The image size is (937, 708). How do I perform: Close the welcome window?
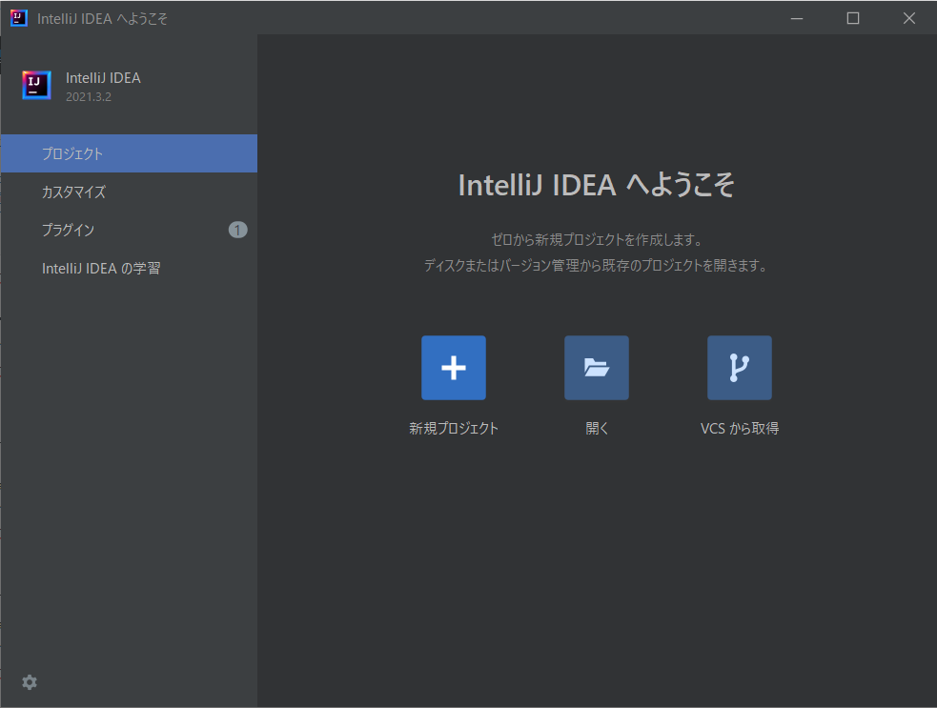click(909, 18)
